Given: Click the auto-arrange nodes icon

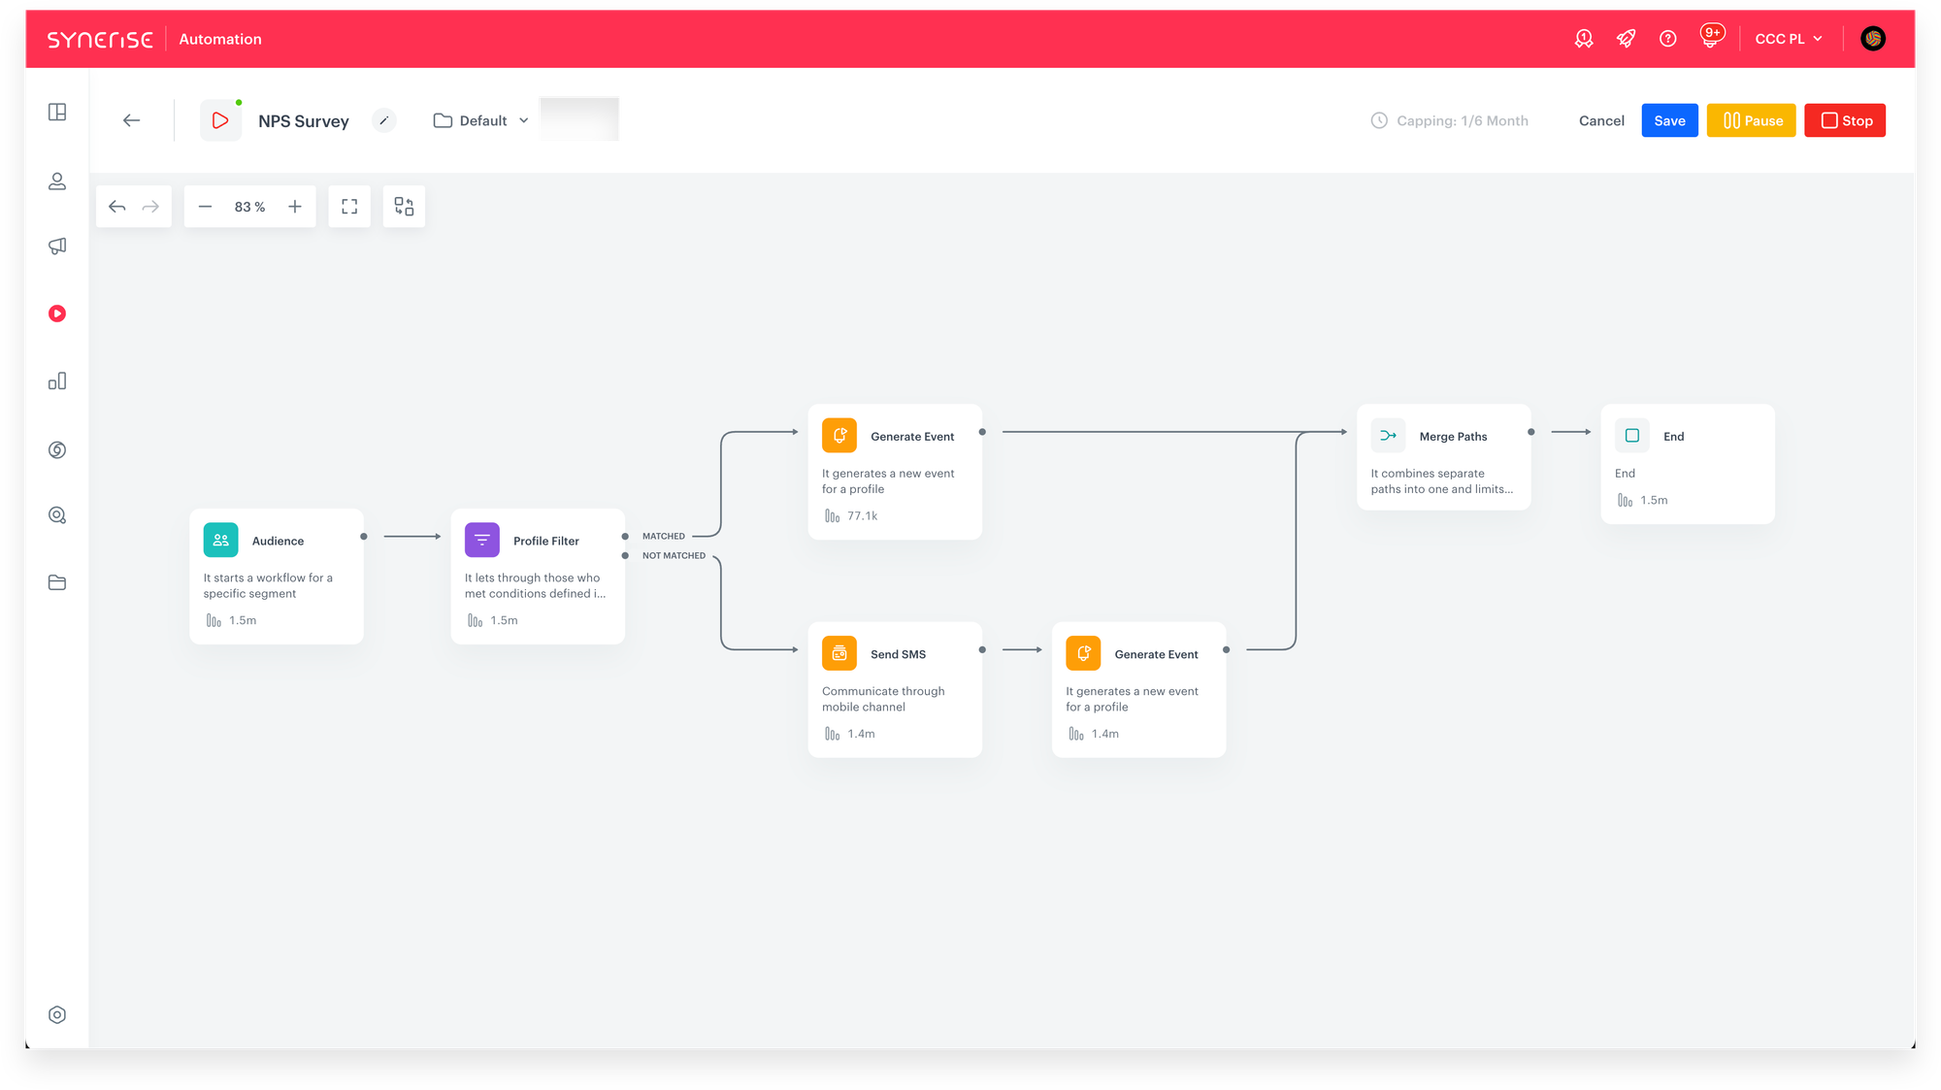Looking at the screenshot, I should pos(404,207).
